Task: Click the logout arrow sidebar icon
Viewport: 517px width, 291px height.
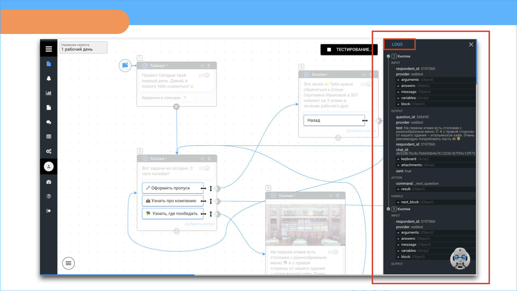Action: pyautogui.click(x=49, y=211)
